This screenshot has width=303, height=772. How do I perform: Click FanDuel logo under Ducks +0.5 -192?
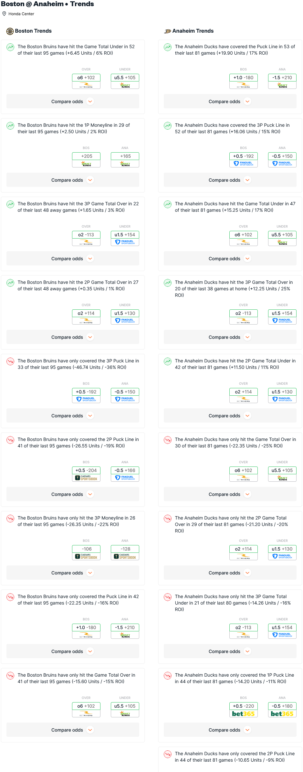coord(244,164)
